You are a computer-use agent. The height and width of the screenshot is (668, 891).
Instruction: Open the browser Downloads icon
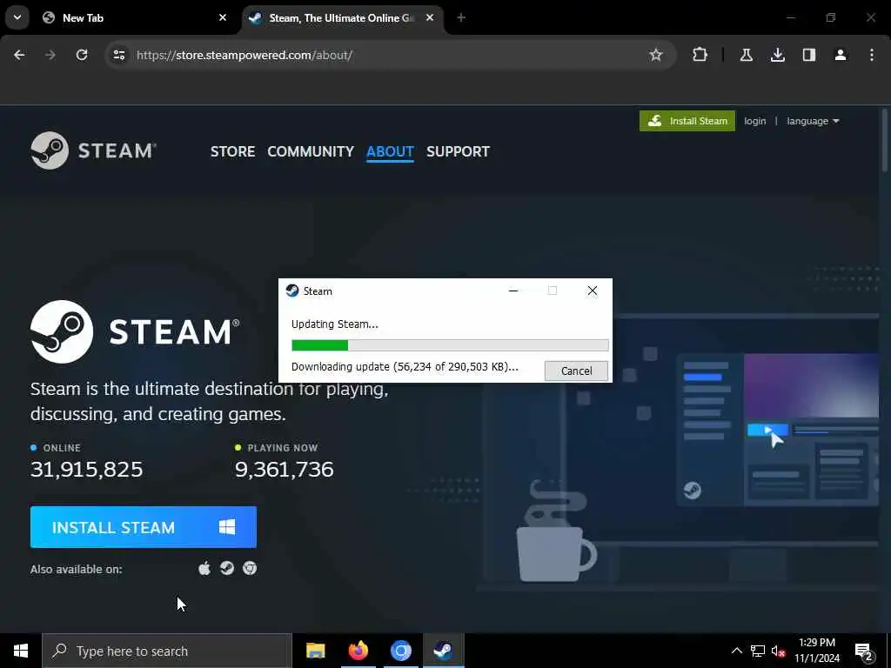777,55
